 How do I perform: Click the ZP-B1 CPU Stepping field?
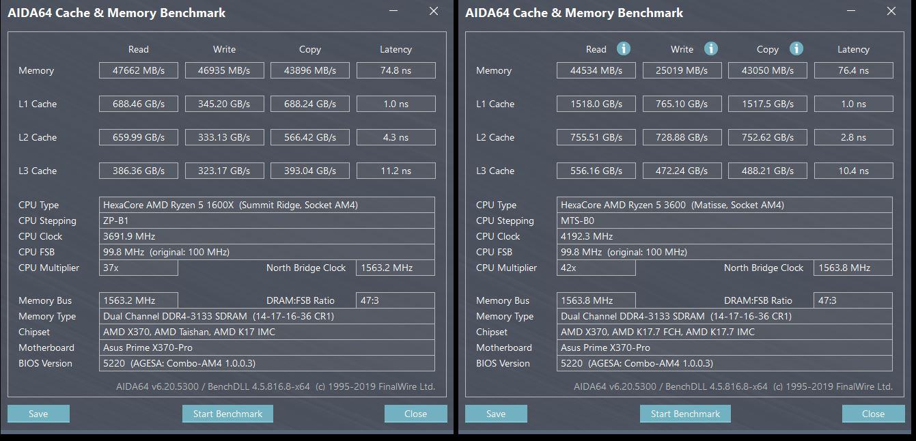click(x=267, y=220)
